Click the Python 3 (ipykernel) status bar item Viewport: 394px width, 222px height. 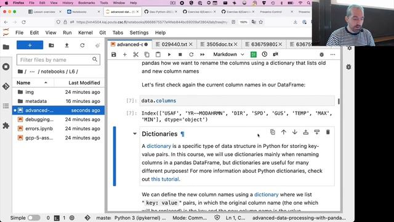(140, 218)
